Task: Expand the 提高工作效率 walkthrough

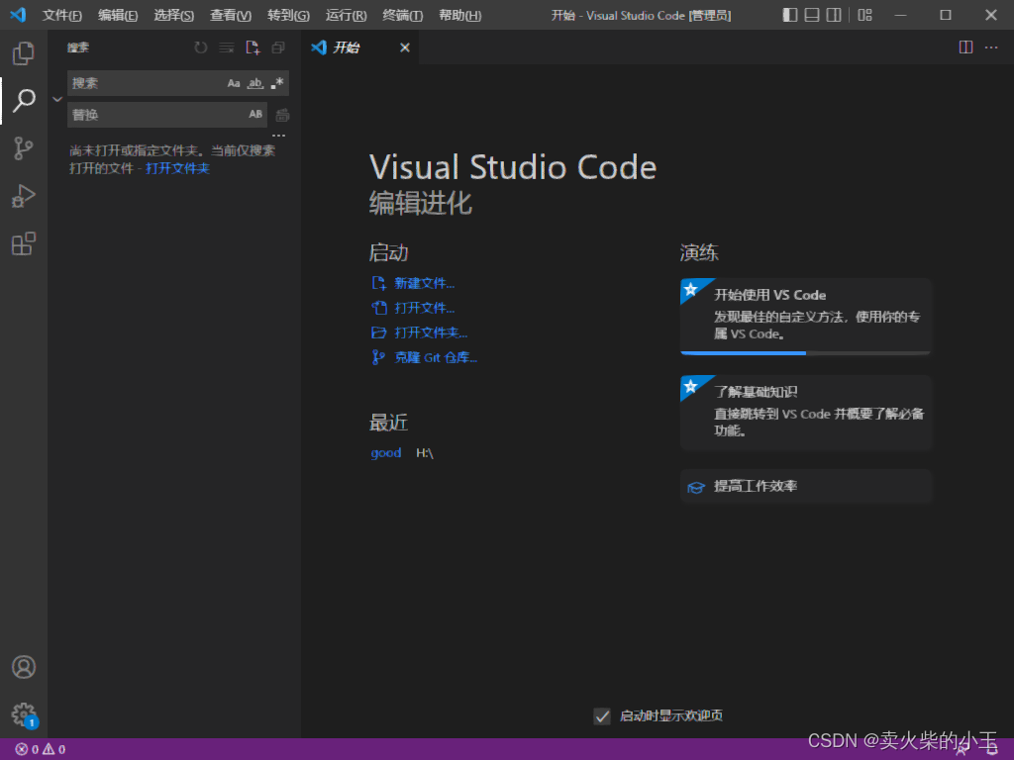Action: [x=806, y=486]
